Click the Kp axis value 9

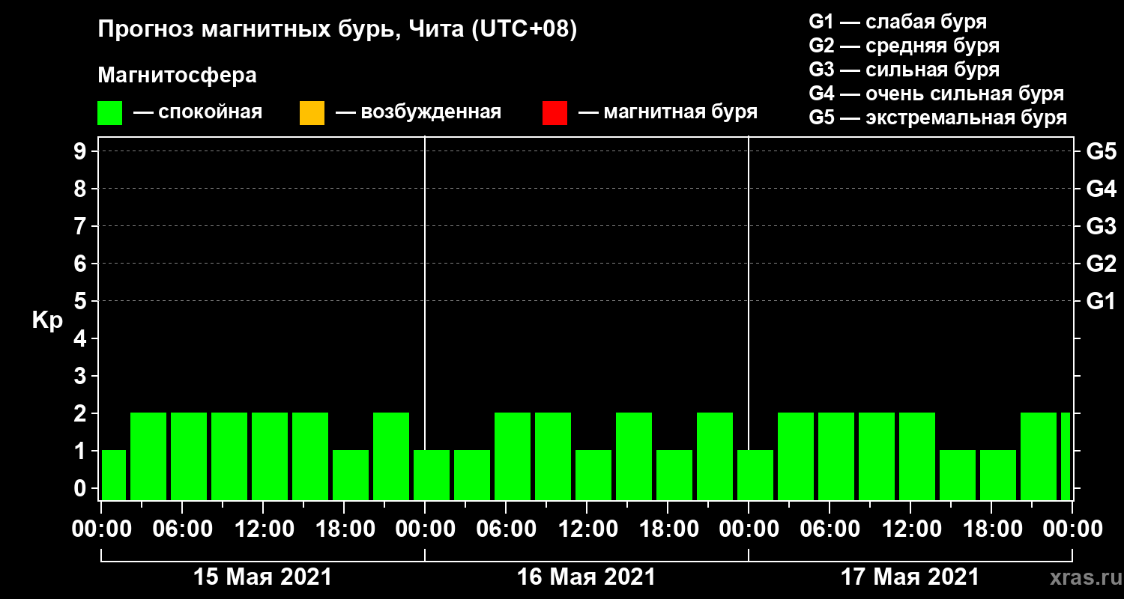[x=82, y=151]
